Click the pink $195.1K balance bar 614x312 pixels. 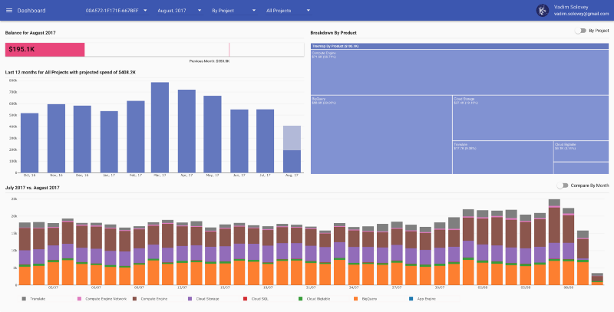pos(45,49)
